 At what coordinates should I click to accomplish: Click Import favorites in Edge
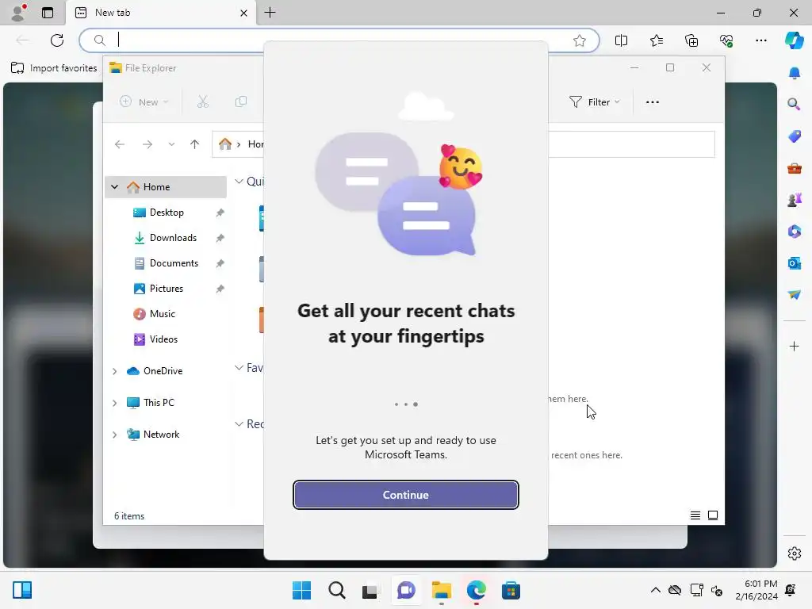[x=54, y=68]
